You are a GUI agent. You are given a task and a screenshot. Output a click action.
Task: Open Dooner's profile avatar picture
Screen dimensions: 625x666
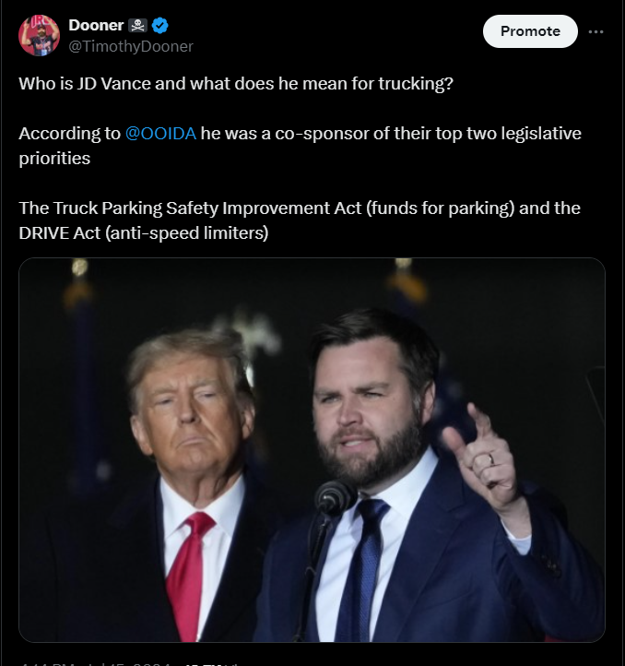point(39,36)
